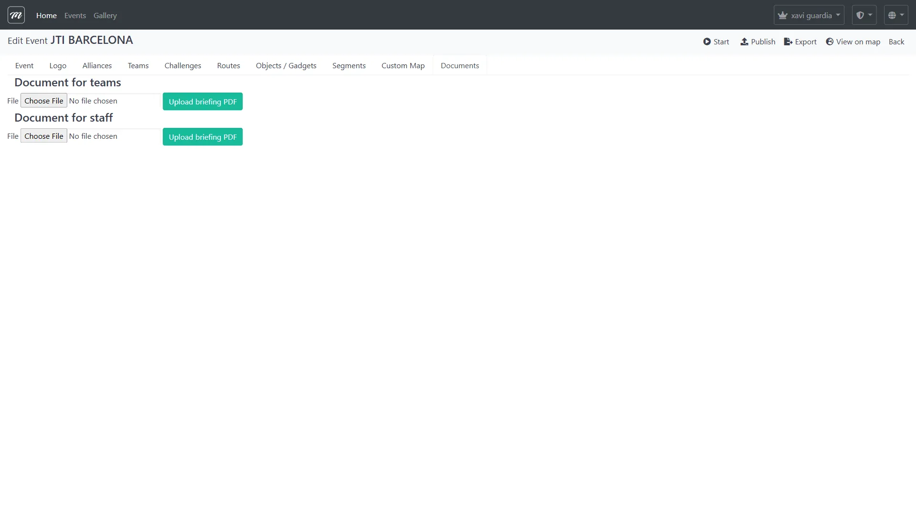Click the View on map globe icon

[830, 41]
